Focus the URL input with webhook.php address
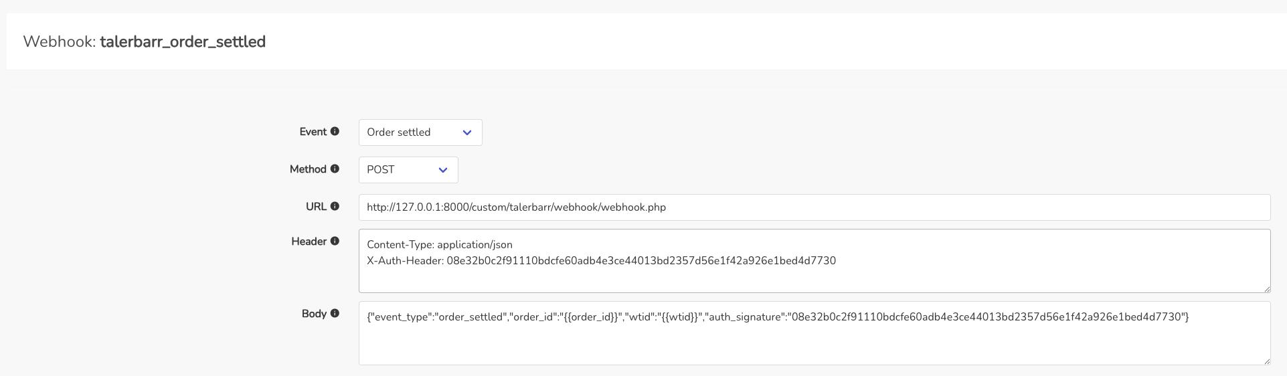The image size is (1287, 376). tap(814, 207)
